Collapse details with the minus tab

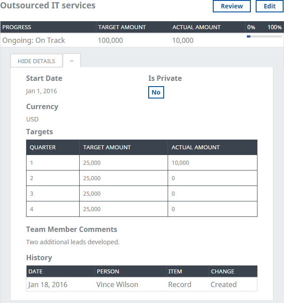(72, 61)
